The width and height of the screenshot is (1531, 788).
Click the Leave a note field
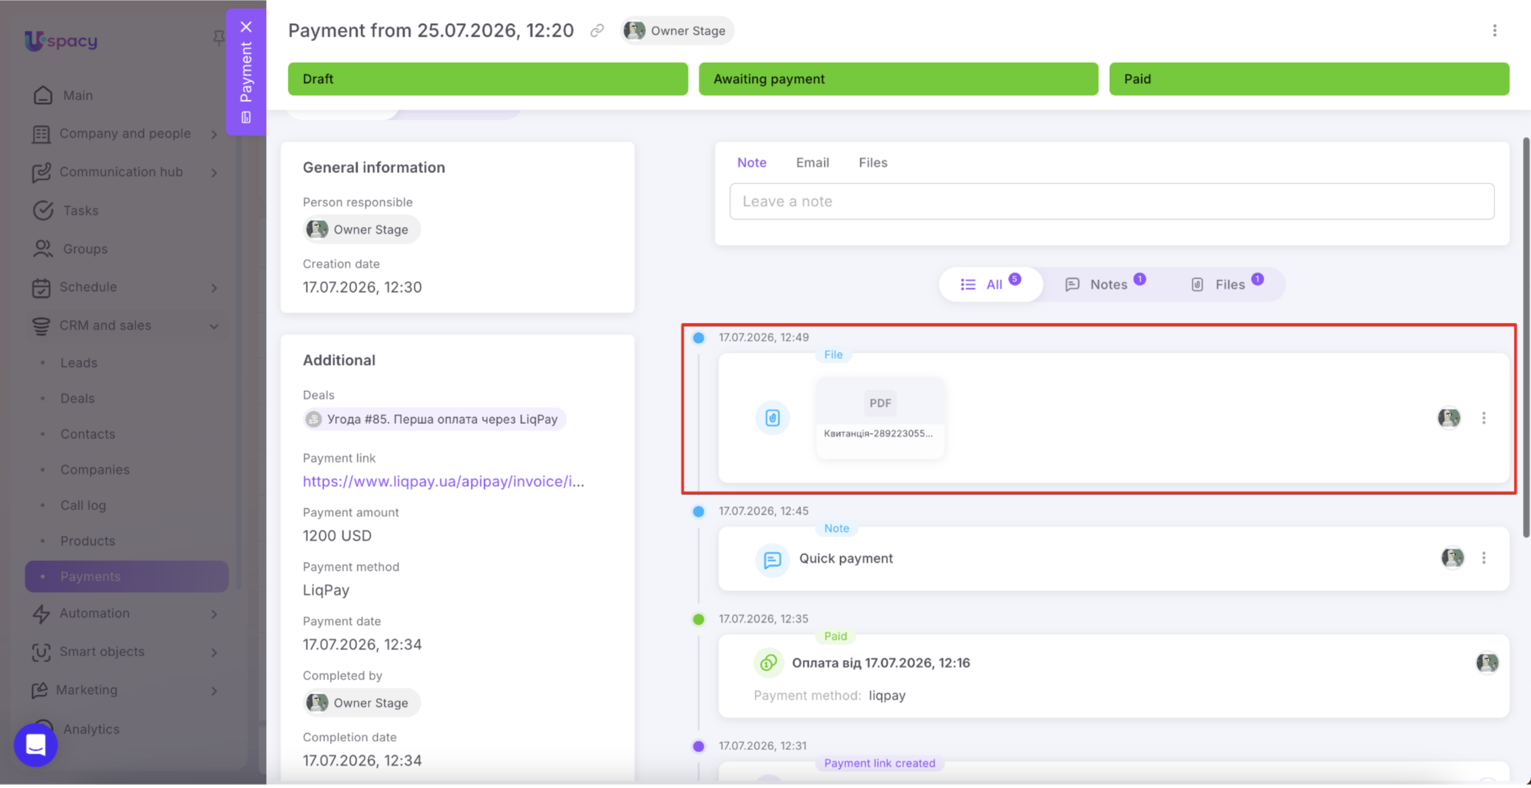[x=1111, y=202]
